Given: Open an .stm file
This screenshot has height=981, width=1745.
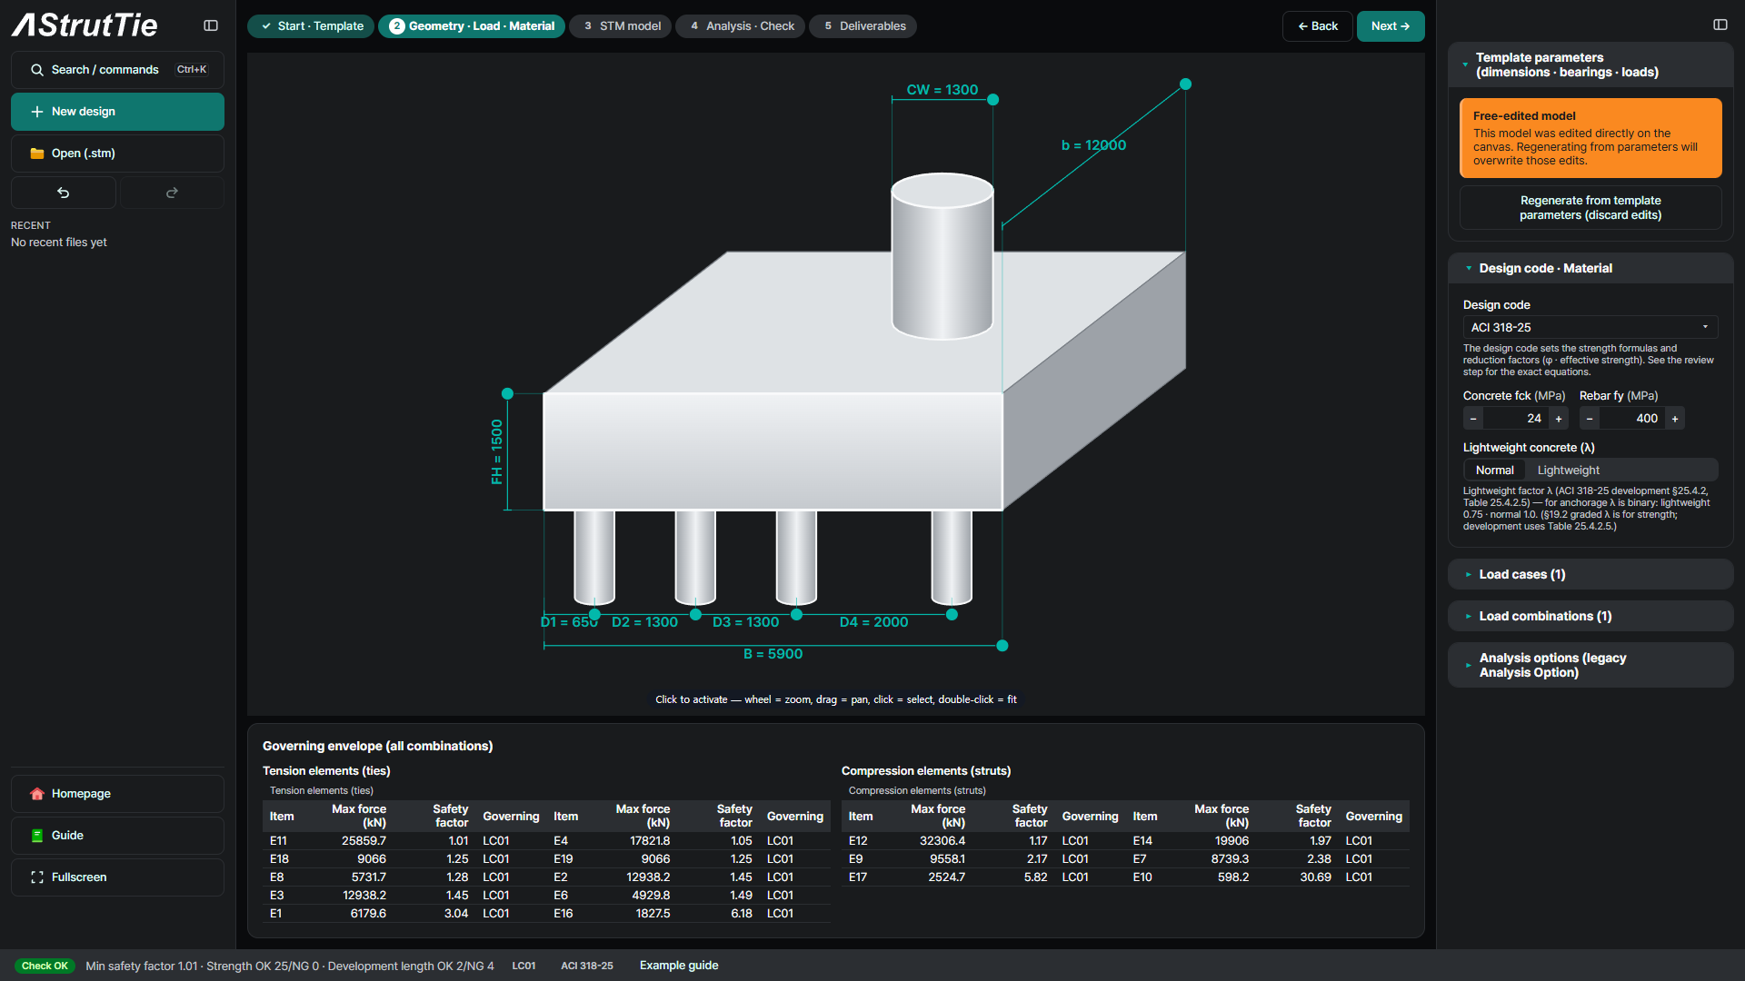Looking at the screenshot, I should (x=117, y=154).
